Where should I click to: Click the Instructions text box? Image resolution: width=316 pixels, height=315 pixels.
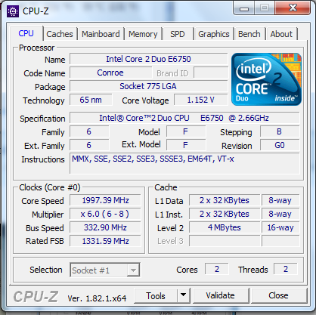(x=184, y=163)
